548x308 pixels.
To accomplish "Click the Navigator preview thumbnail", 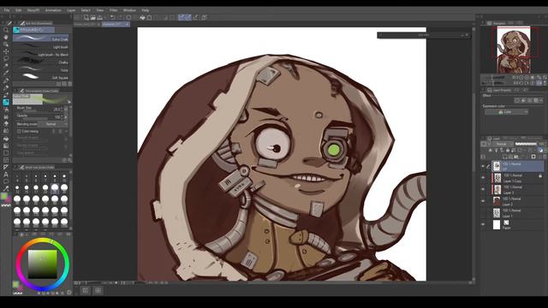I will pyautogui.click(x=513, y=50).
